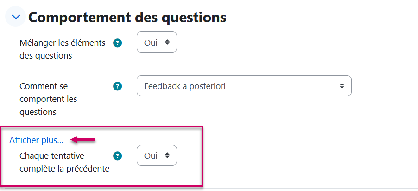The image size is (418, 191).
Task: Click the Comportement des questions heading
Action: (127, 17)
